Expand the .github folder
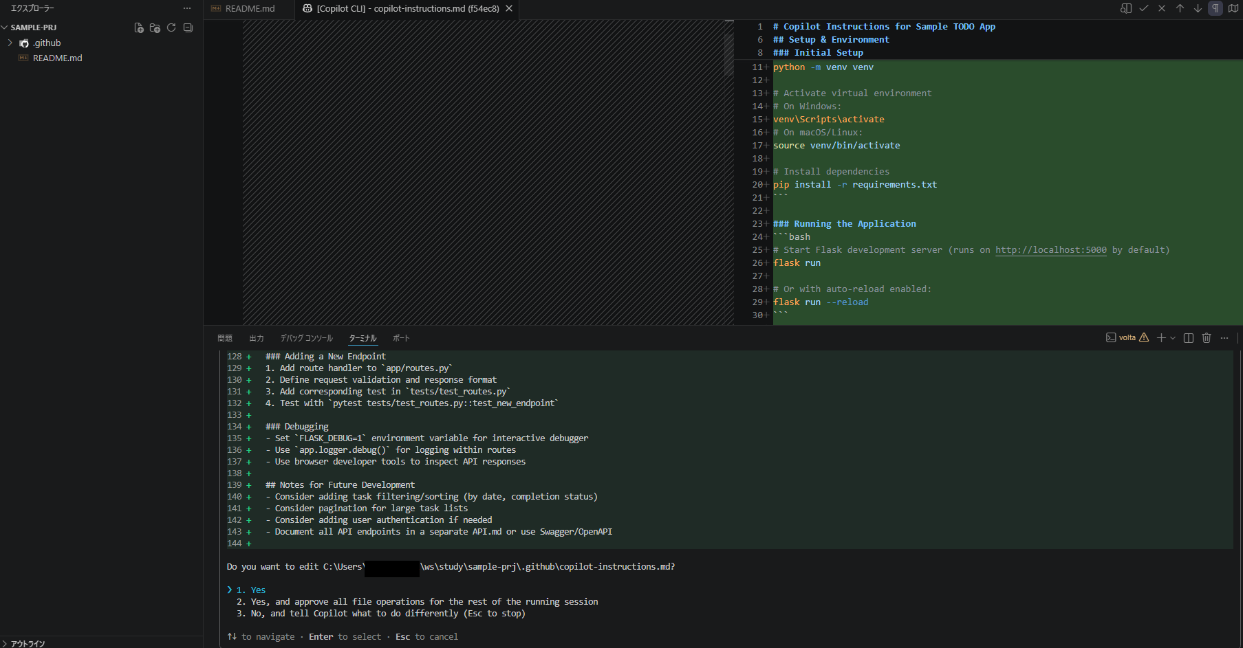This screenshot has height=648, width=1243. click(x=10, y=43)
